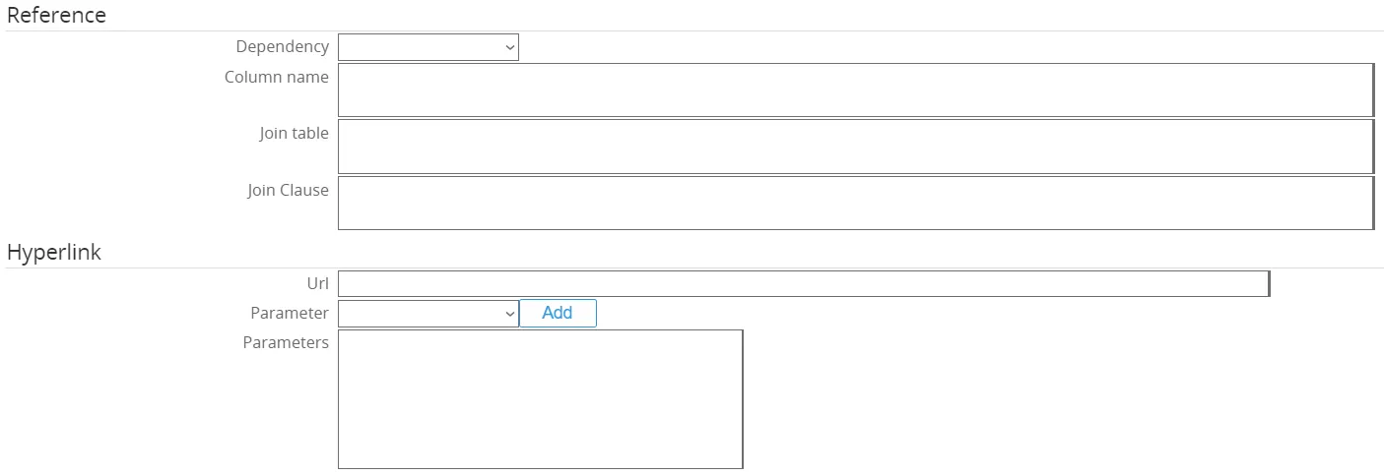Place cursor in the Join Clause text area
The image size is (1384, 475).
[x=855, y=204]
